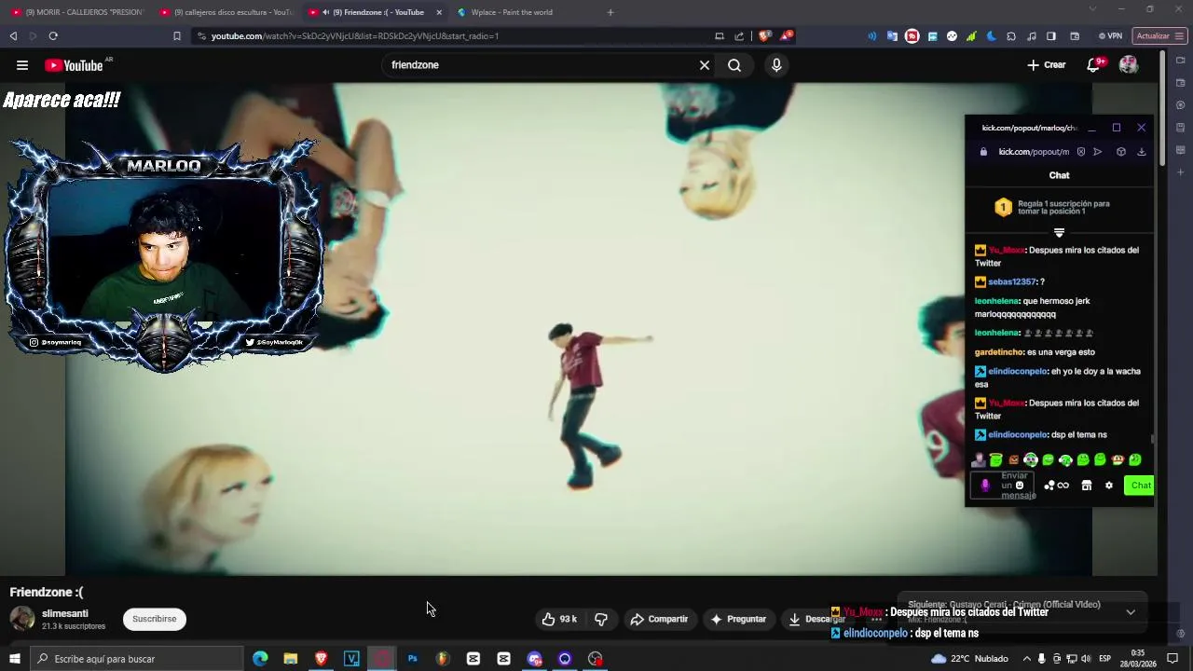Screen dimensions: 1193x671
Task: Bookmark this page in the address bar
Action: 177,36
